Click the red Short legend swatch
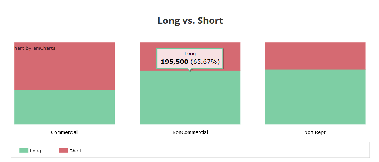The height and width of the screenshot is (162, 379). click(63, 151)
